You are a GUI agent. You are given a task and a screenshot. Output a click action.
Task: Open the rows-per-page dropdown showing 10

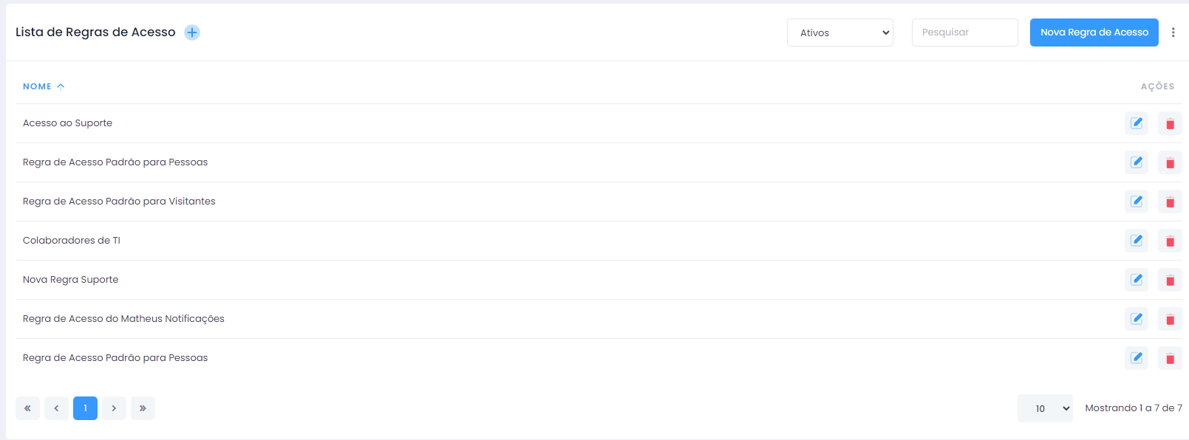[1044, 408]
